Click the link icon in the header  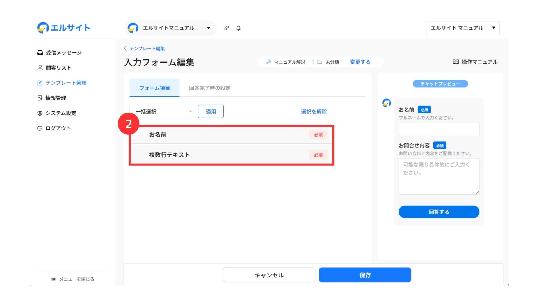(x=227, y=28)
